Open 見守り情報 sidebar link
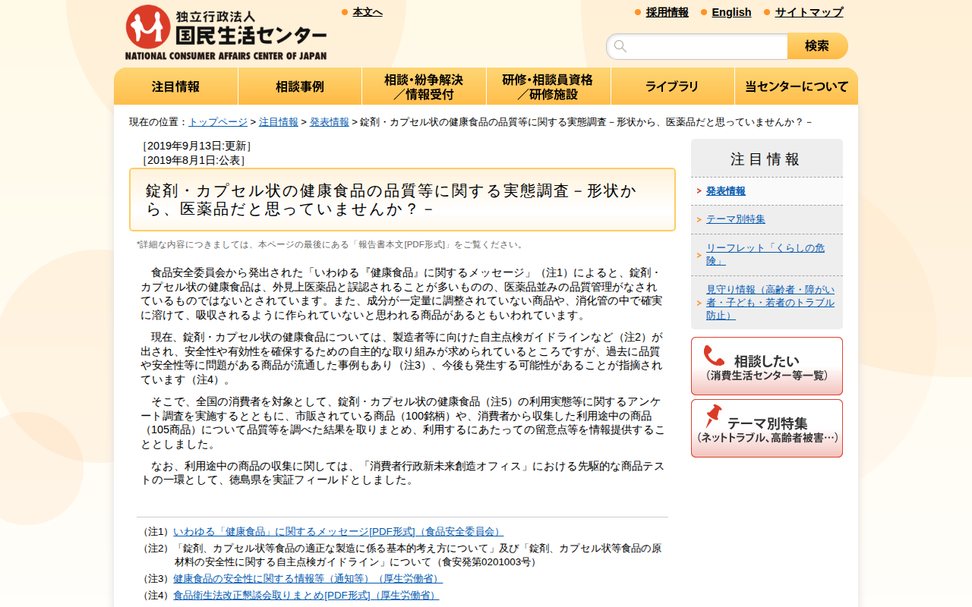Screen dimensions: 972x607 770,302
